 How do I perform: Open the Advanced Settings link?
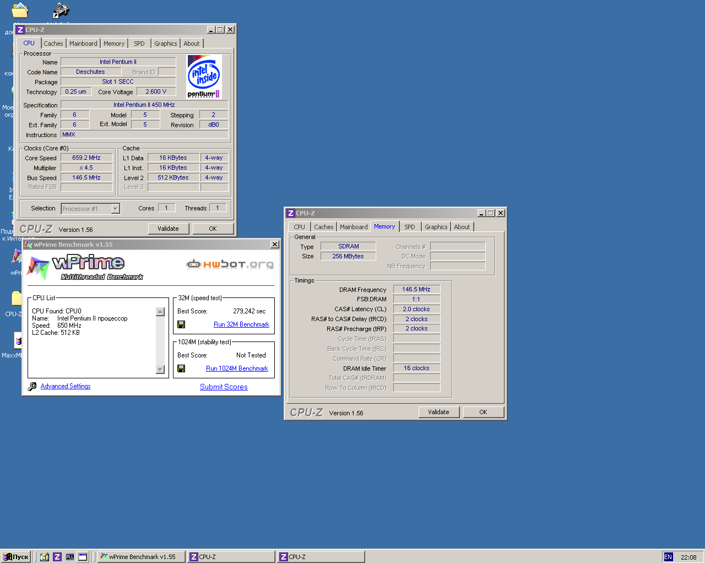coord(66,387)
